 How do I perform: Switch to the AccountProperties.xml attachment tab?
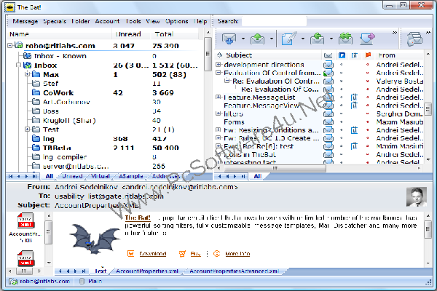coord(147,271)
